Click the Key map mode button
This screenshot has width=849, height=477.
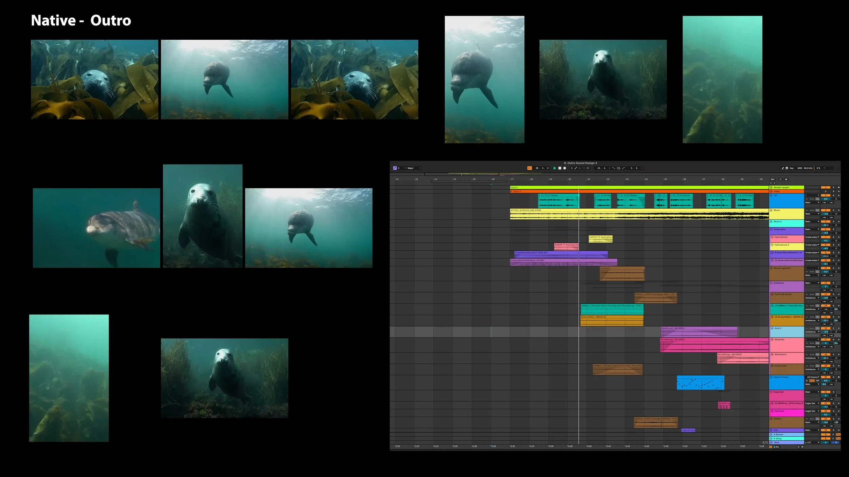(792, 168)
